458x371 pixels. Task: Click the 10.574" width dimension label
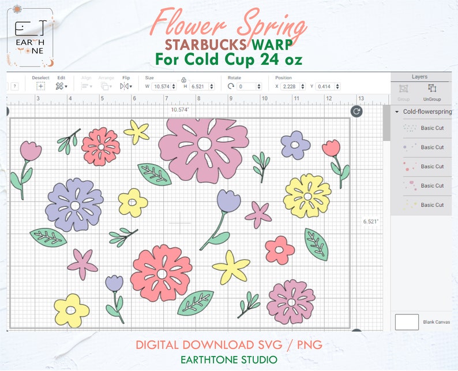pyautogui.click(x=180, y=110)
